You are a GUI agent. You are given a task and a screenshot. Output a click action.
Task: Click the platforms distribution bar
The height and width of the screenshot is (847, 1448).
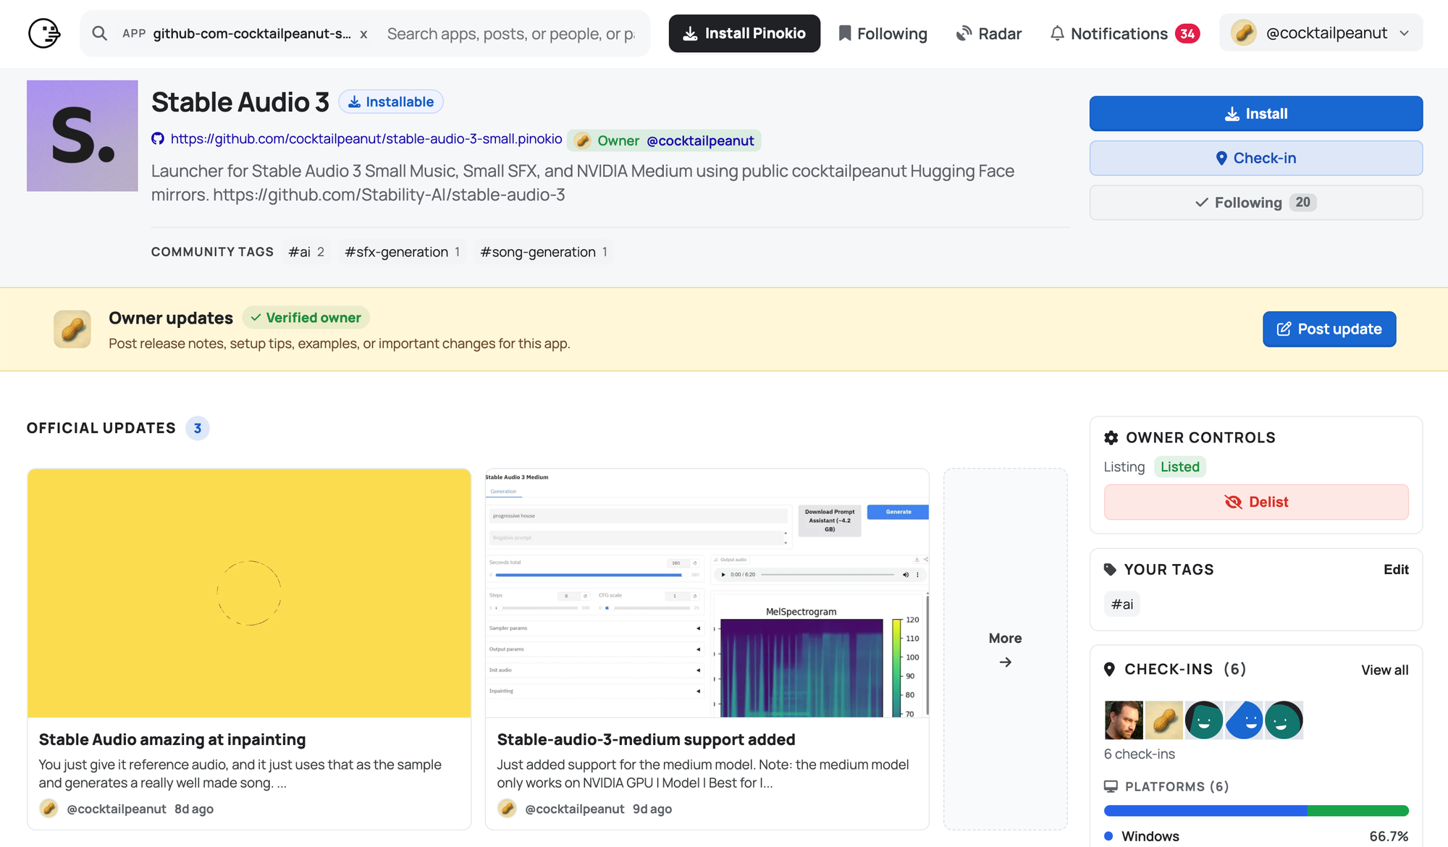click(x=1256, y=811)
